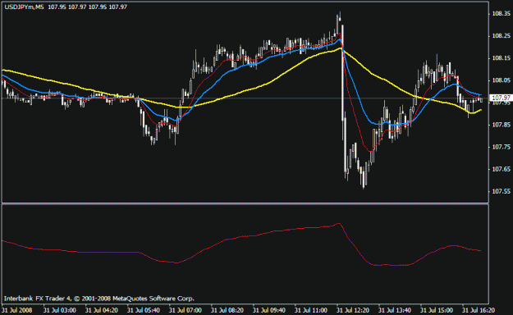
Task: Click the 108.15 price axis label
Action: pos(501,58)
